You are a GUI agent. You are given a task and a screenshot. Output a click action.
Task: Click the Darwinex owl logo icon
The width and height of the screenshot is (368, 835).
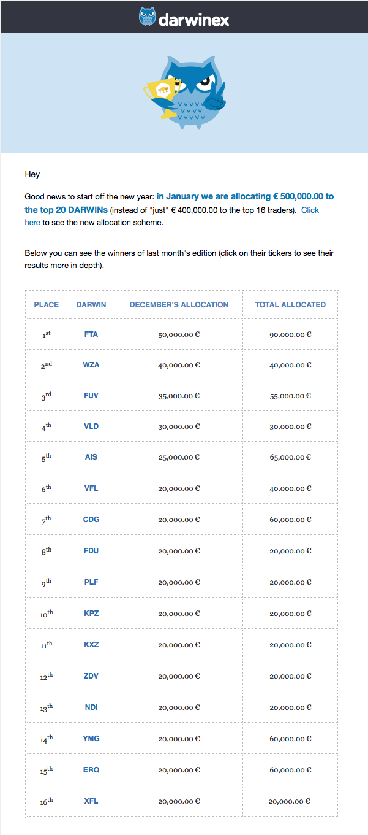click(x=148, y=17)
